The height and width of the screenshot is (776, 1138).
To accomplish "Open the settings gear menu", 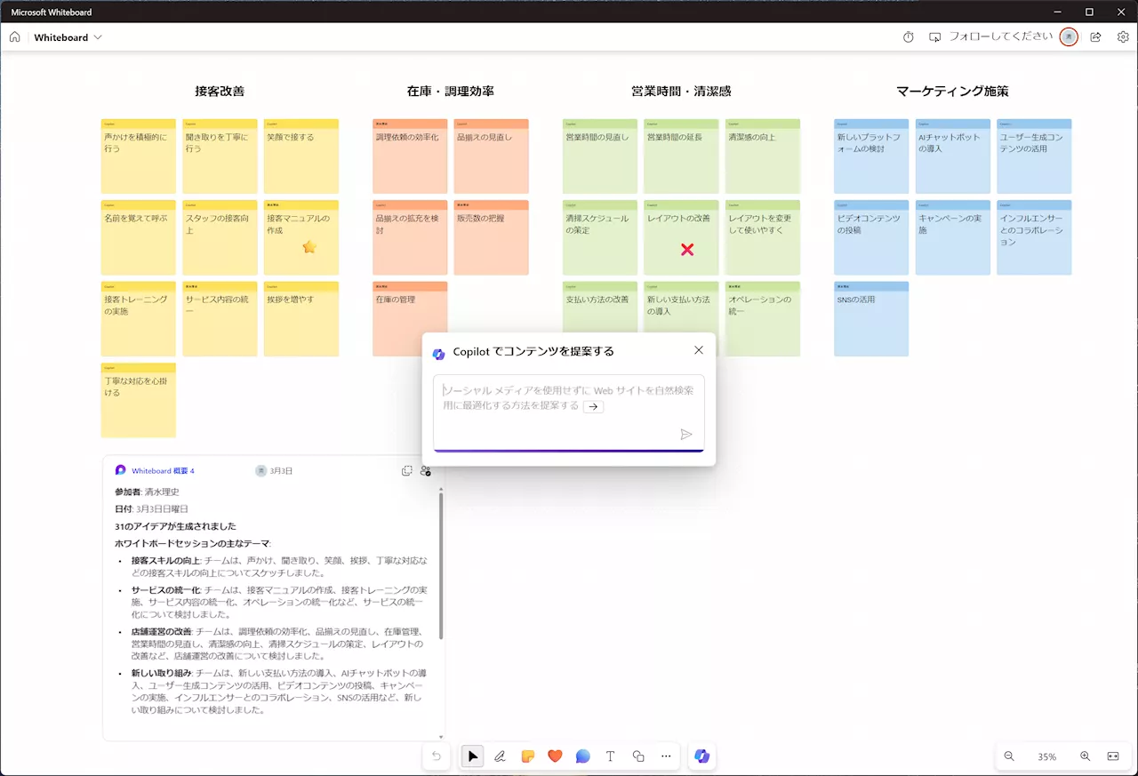I will pos(1123,37).
